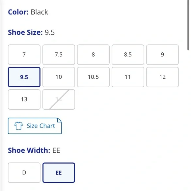The height and width of the screenshot is (191, 191).
Task: Select shoe size 7.5
Action: coord(59,55)
